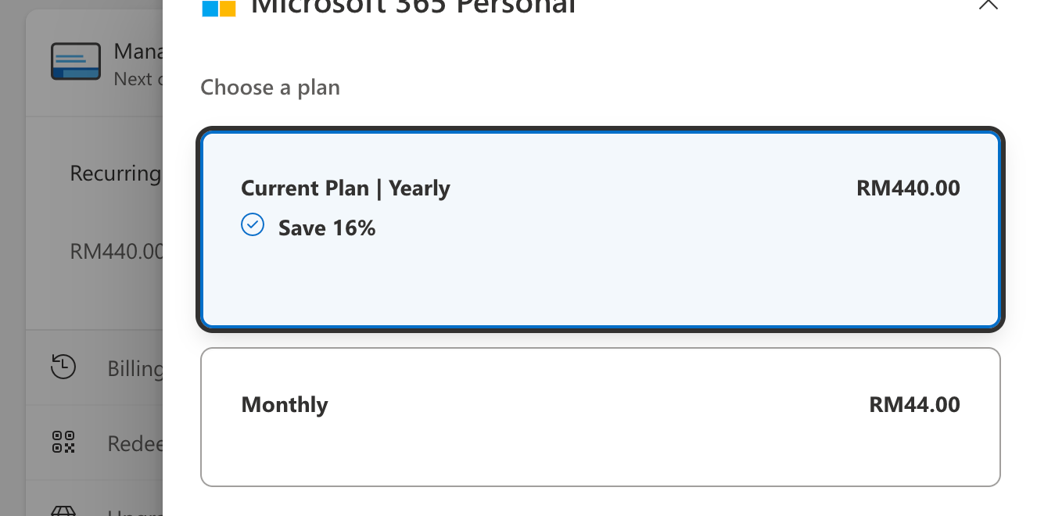The height and width of the screenshot is (516, 1037).
Task: Click the Microsoft four-square logo
Action: 219,8
